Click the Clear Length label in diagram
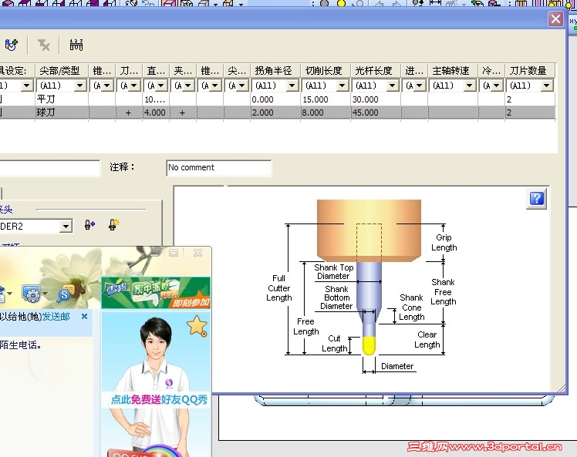The image size is (577, 457). coord(427,340)
